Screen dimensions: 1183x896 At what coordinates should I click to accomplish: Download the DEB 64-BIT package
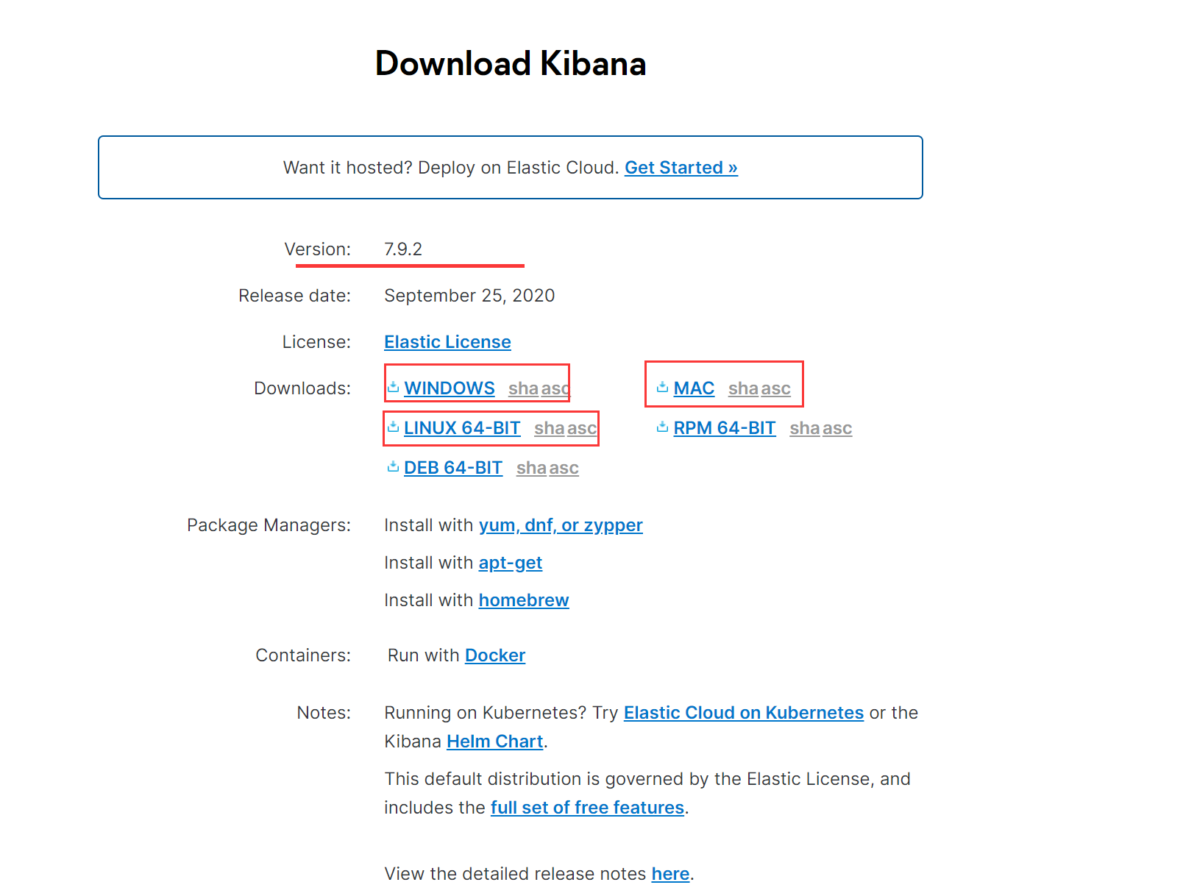[x=453, y=468]
